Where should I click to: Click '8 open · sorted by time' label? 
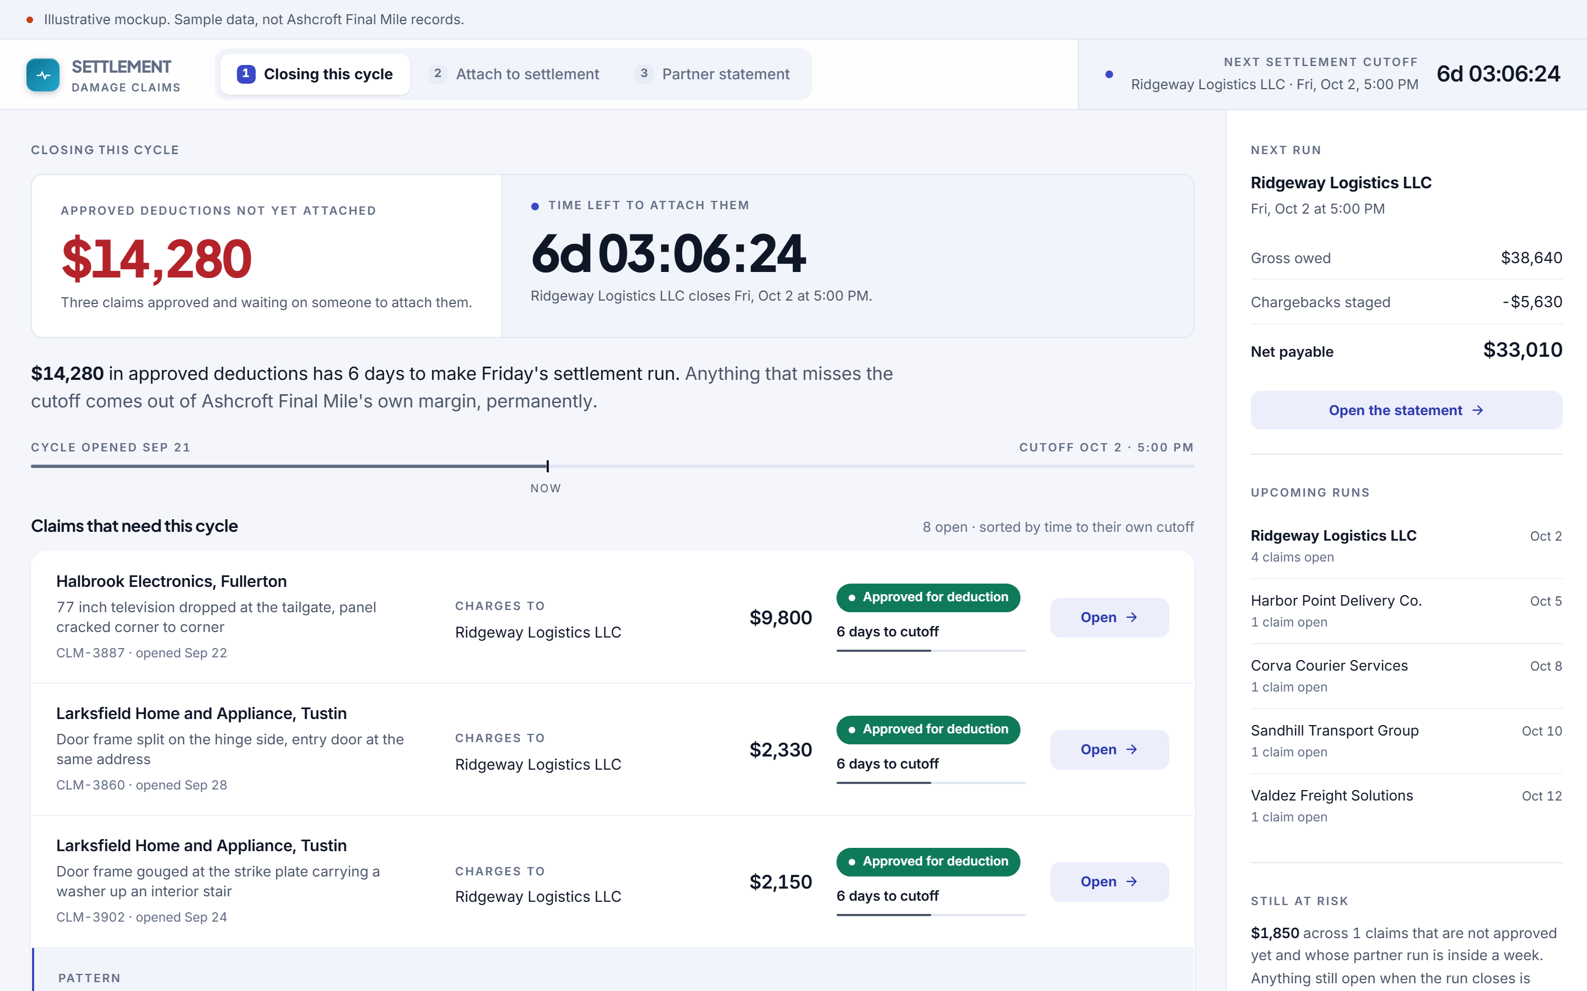tap(1058, 527)
